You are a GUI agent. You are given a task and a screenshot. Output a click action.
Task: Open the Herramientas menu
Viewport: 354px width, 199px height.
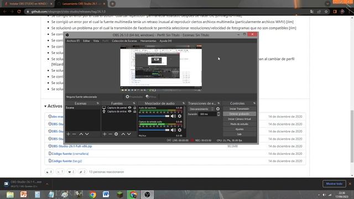tap(148, 41)
